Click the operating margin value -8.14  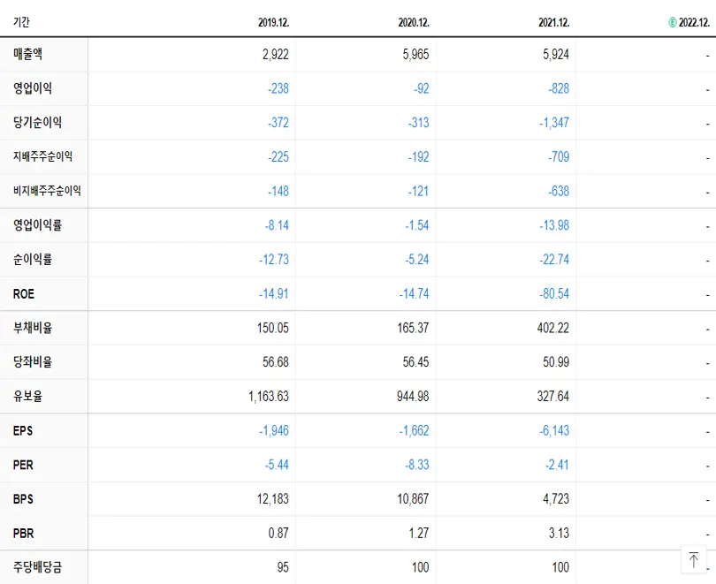point(277,225)
